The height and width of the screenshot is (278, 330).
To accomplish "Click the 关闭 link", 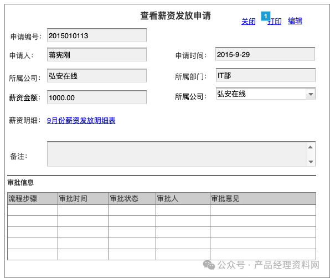I will pyautogui.click(x=249, y=22).
